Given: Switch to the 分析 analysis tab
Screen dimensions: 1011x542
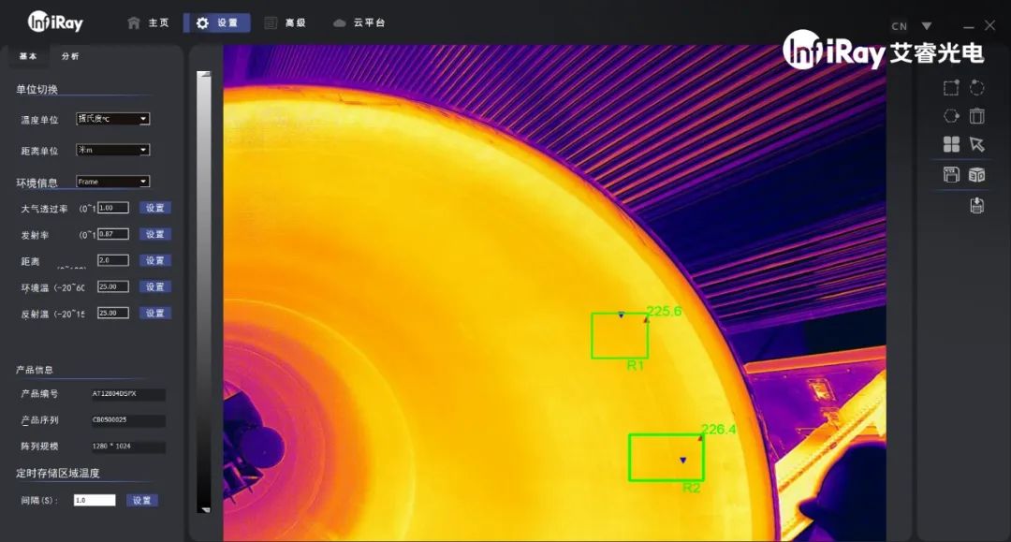Looking at the screenshot, I should point(70,56).
